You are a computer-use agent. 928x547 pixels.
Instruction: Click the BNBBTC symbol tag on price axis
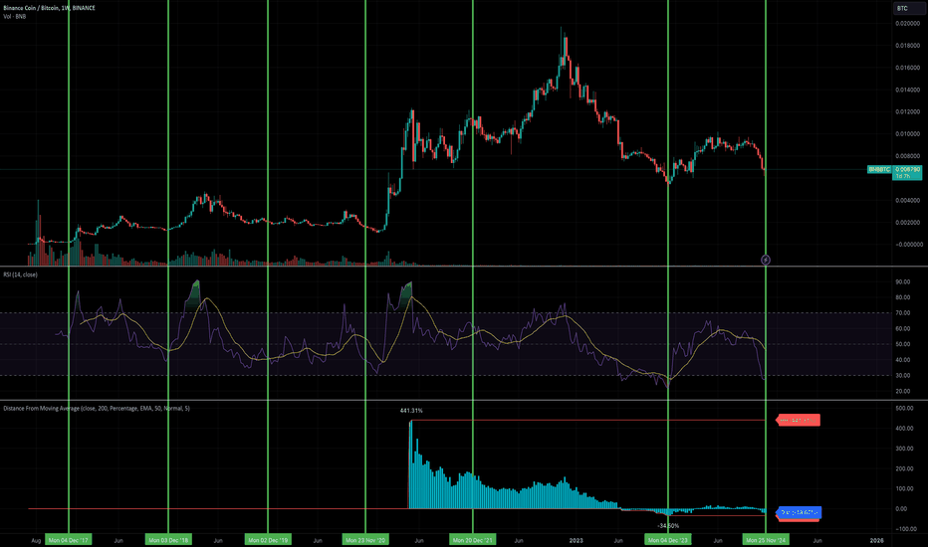(879, 169)
